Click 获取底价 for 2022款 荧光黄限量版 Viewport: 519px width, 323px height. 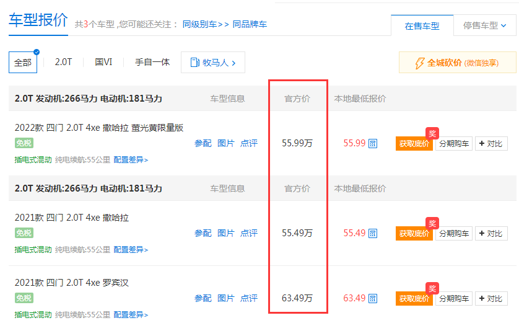pos(414,144)
